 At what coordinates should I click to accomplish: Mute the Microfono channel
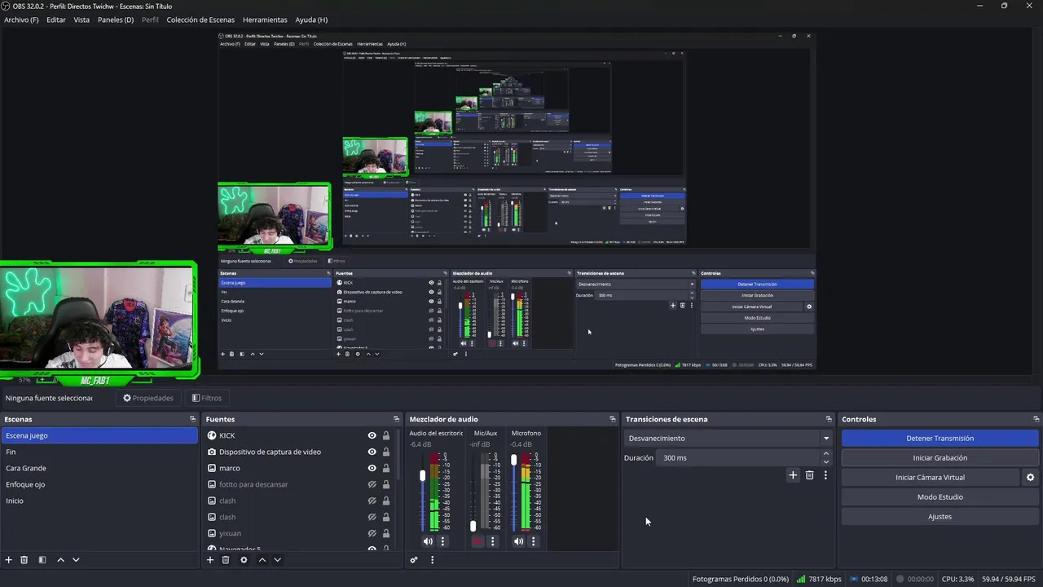point(518,541)
